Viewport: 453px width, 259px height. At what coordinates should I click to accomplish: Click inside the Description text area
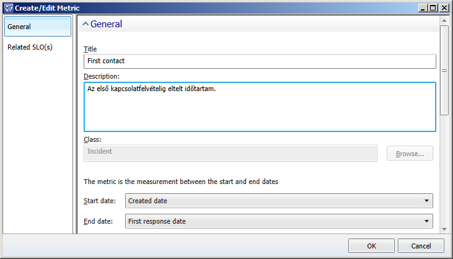[x=260, y=107]
